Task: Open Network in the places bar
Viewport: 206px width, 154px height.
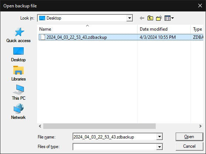Action: pyautogui.click(x=18, y=112)
